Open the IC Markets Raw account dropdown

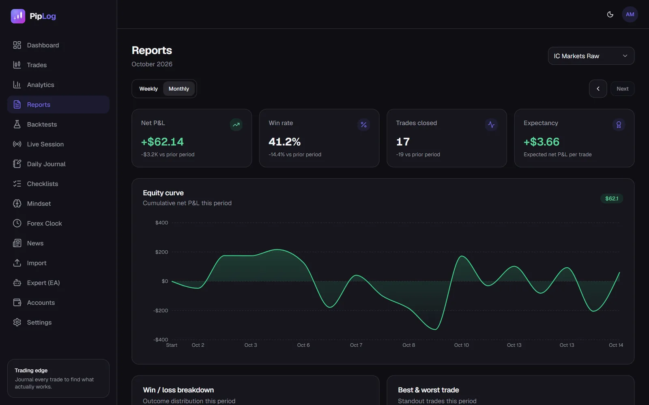pos(591,56)
